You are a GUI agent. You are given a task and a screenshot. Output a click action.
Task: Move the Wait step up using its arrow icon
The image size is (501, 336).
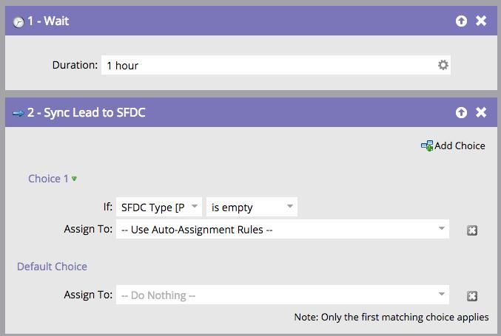pos(461,21)
